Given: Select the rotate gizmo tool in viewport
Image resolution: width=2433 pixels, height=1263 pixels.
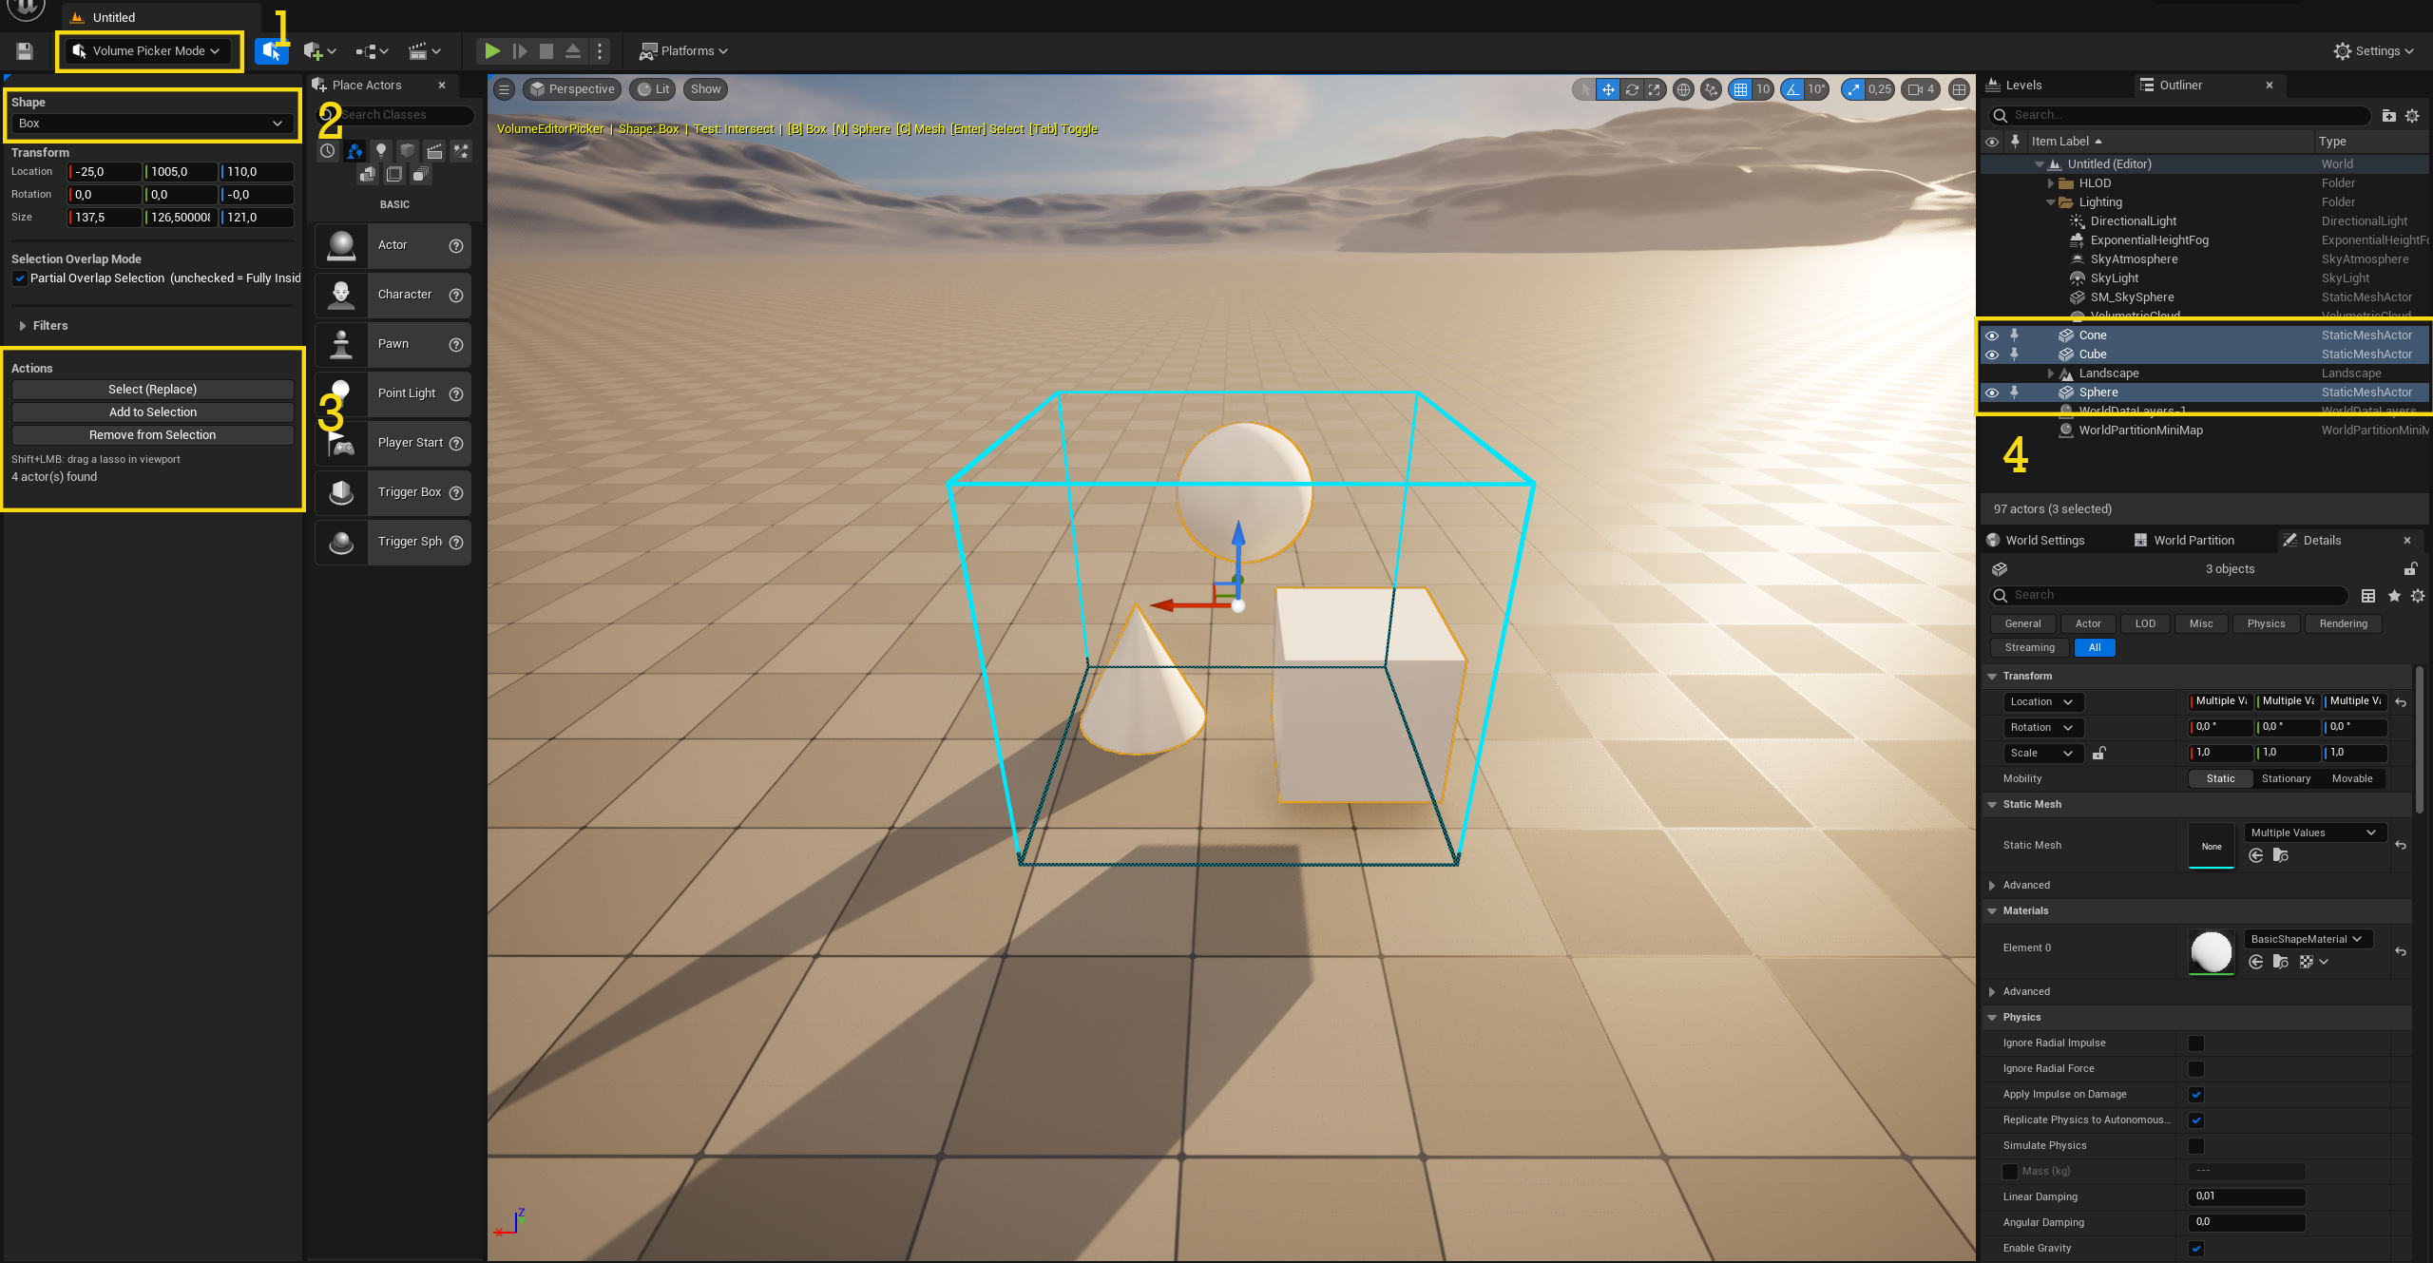Looking at the screenshot, I should click(x=1632, y=89).
